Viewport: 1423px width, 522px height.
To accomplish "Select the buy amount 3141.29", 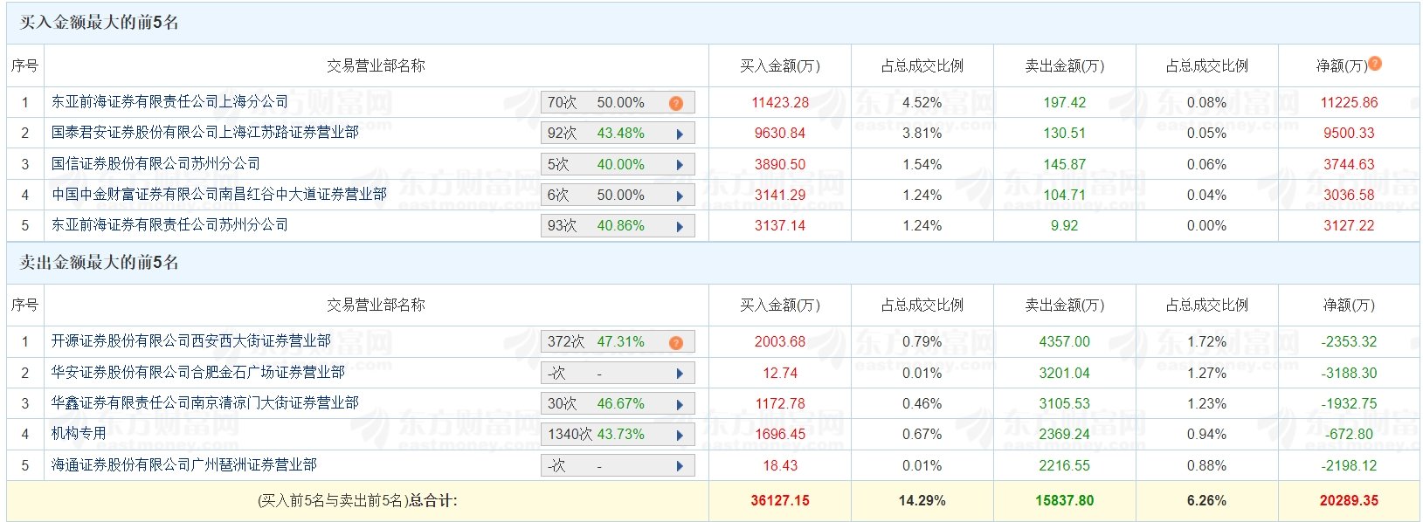I will click(x=780, y=196).
